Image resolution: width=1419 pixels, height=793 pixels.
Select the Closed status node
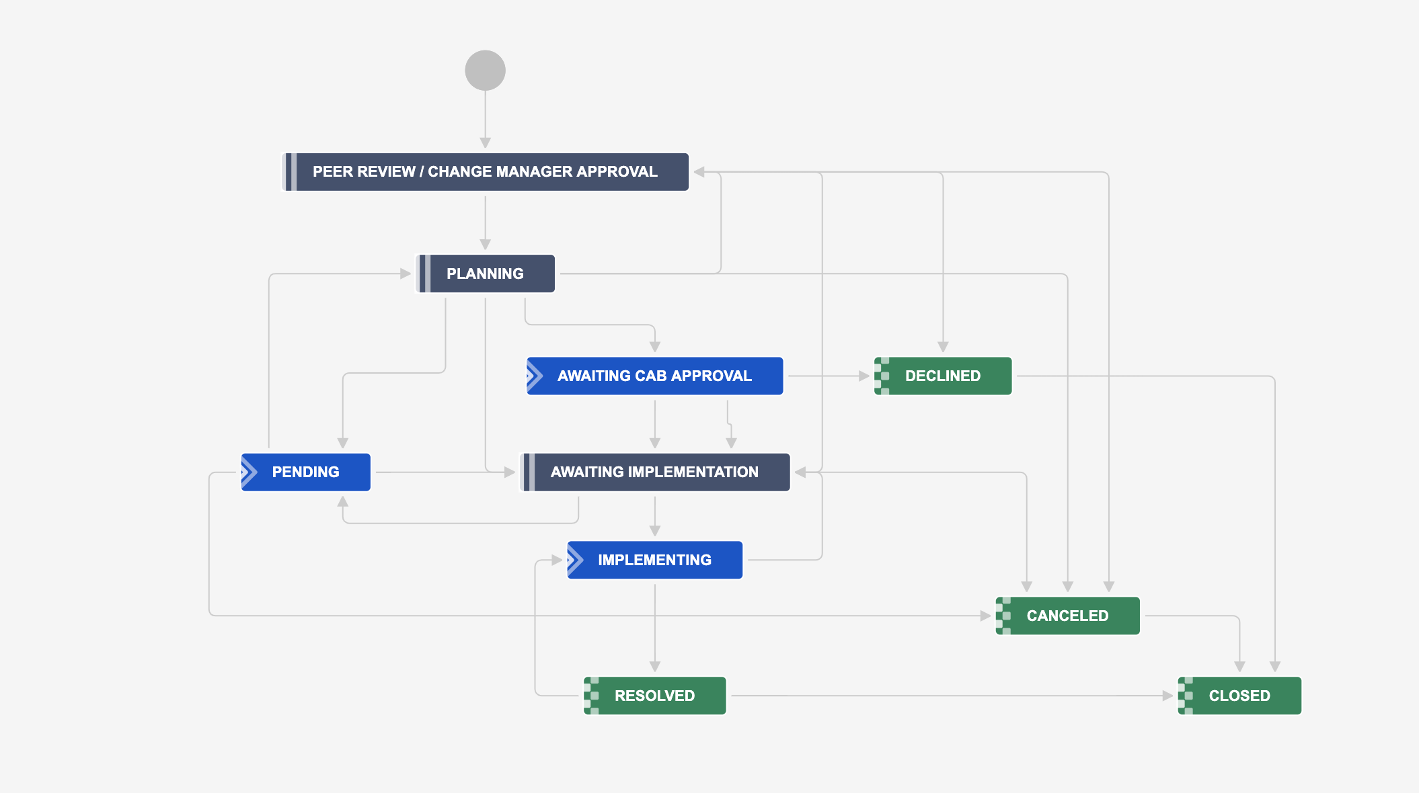(1239, 696)
